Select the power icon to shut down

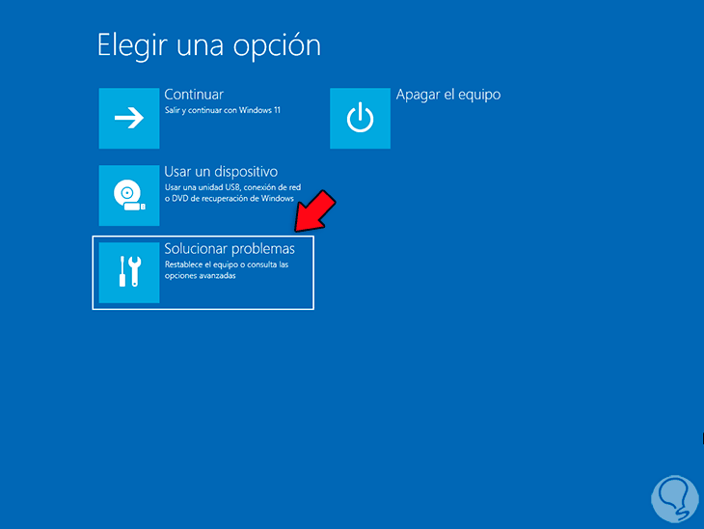[360, 118]
